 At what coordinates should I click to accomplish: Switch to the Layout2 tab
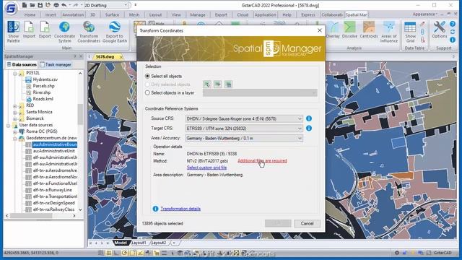tap(159, 243)
